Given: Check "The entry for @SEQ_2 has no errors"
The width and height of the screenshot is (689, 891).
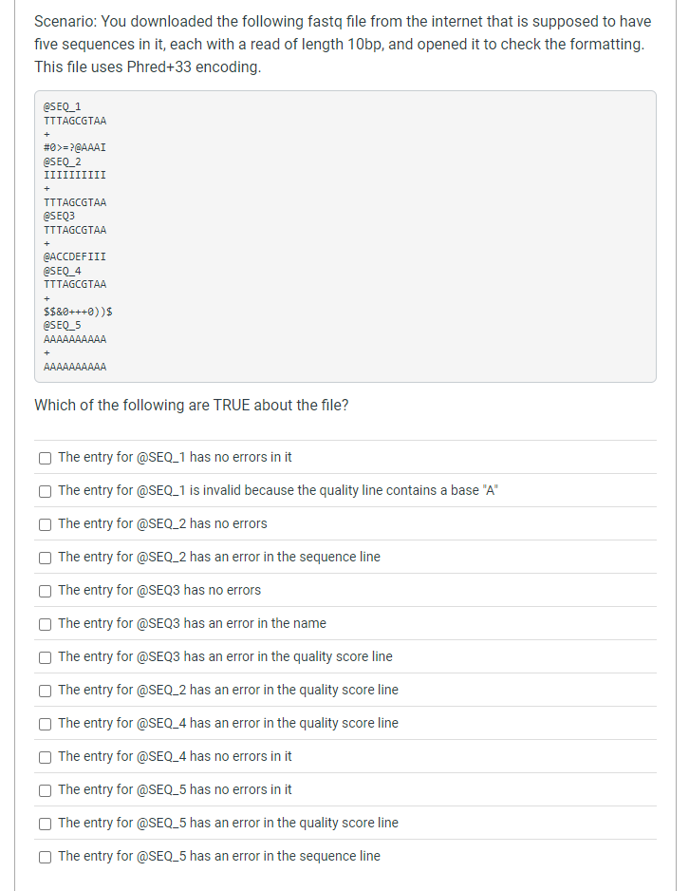Looking at the screenshot, I should tap(45, 524).
